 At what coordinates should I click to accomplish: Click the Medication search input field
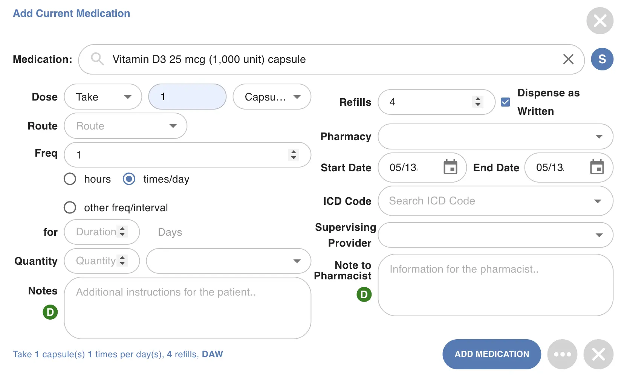(x=331, y=59)
